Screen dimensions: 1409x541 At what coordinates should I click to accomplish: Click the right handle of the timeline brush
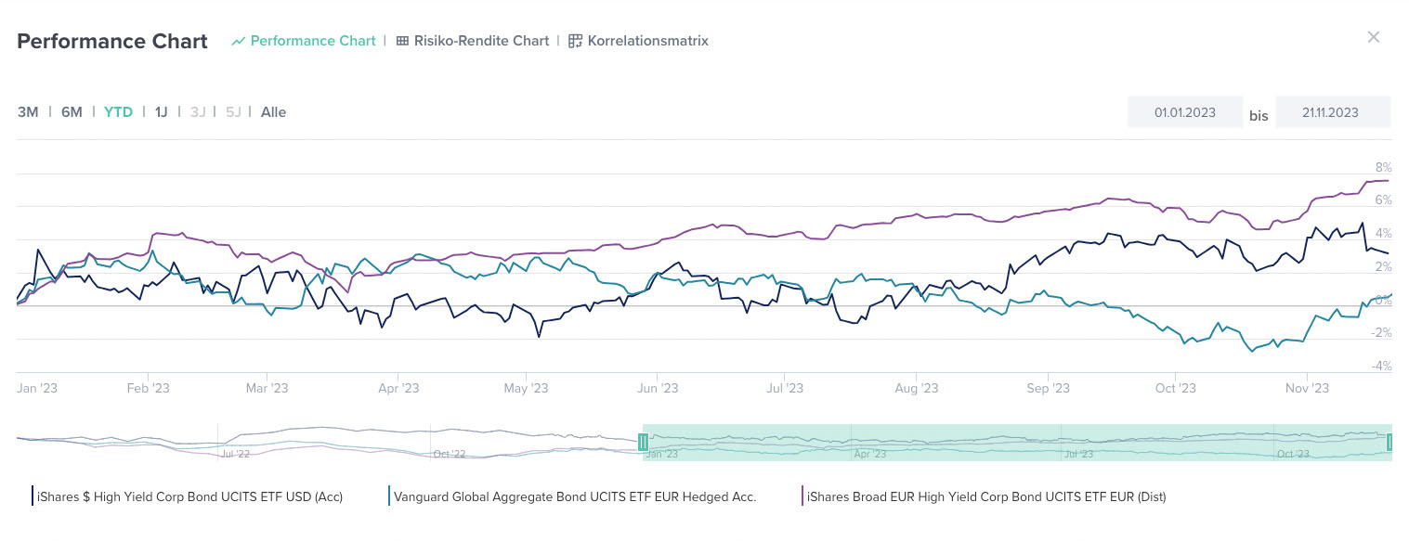point(1389,443)
